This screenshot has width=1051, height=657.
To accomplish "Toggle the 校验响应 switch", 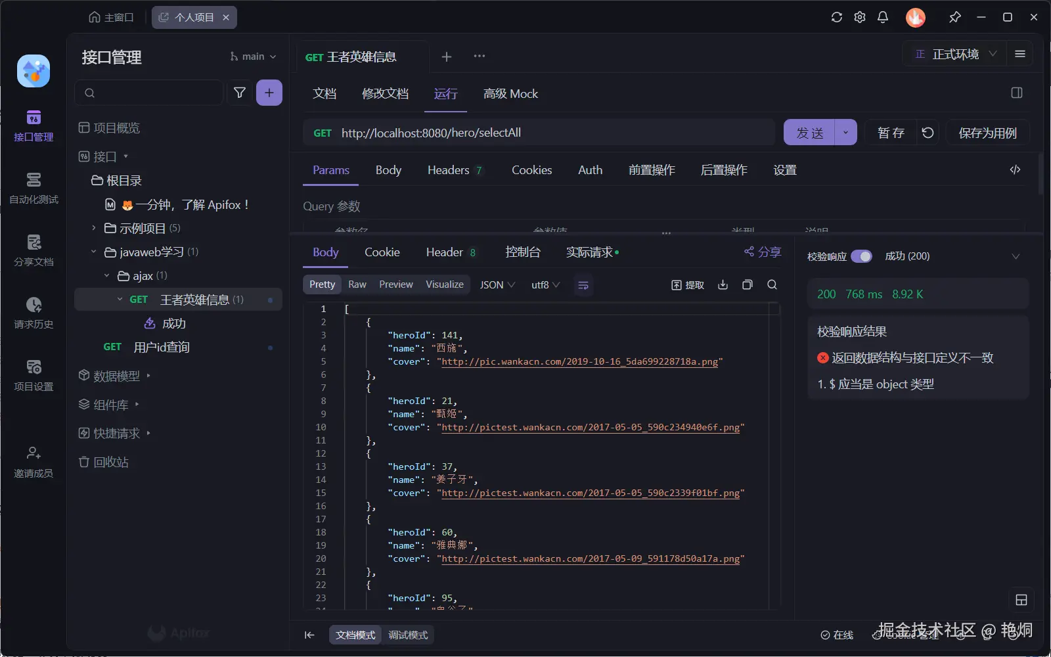I will click(861, 256).
